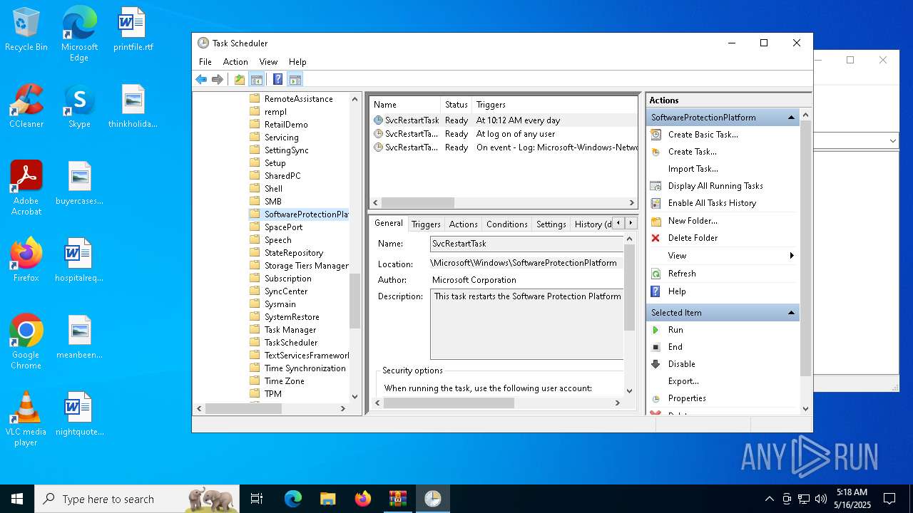This screenshot has width=913, height=513.
Task: Open the View menu
Action: (x=268, y=62)
